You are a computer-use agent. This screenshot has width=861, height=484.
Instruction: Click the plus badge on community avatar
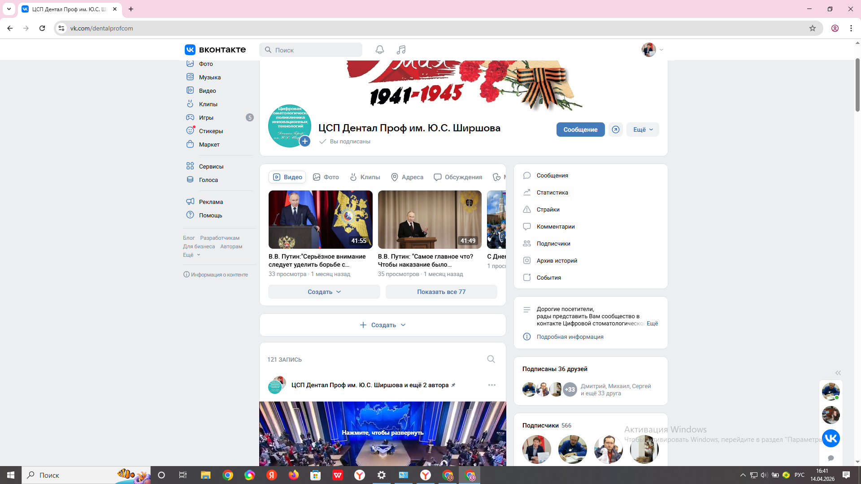coord(305,141)
